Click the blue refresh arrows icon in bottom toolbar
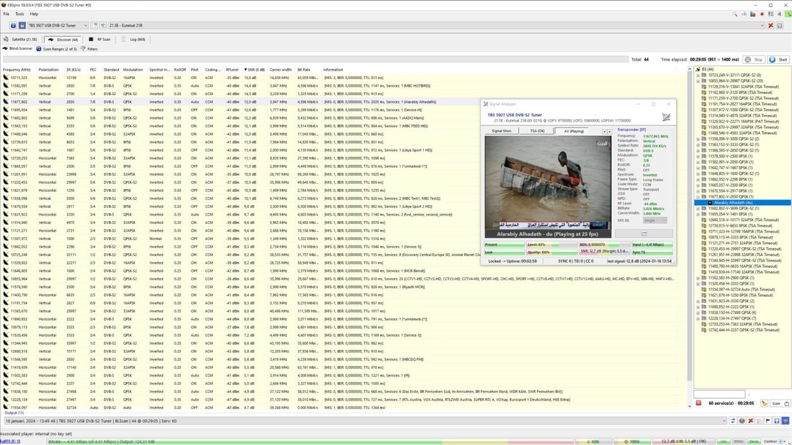This screenshot has height=445, width=792. coord(733,420)
